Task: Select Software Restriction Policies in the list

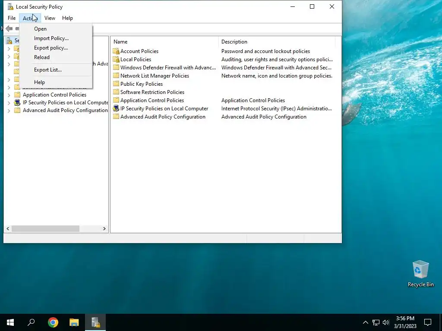Action: click(152, 92)
